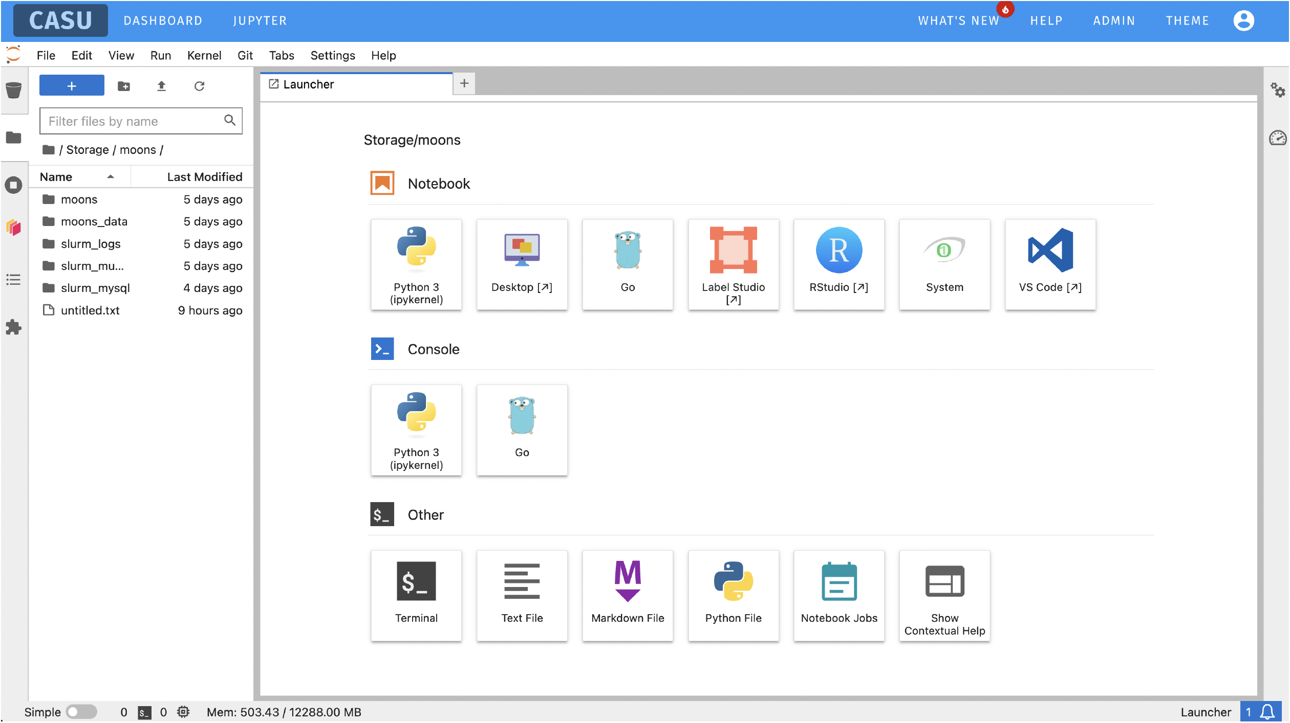Create a new Python File

click(x=733, y=596)
